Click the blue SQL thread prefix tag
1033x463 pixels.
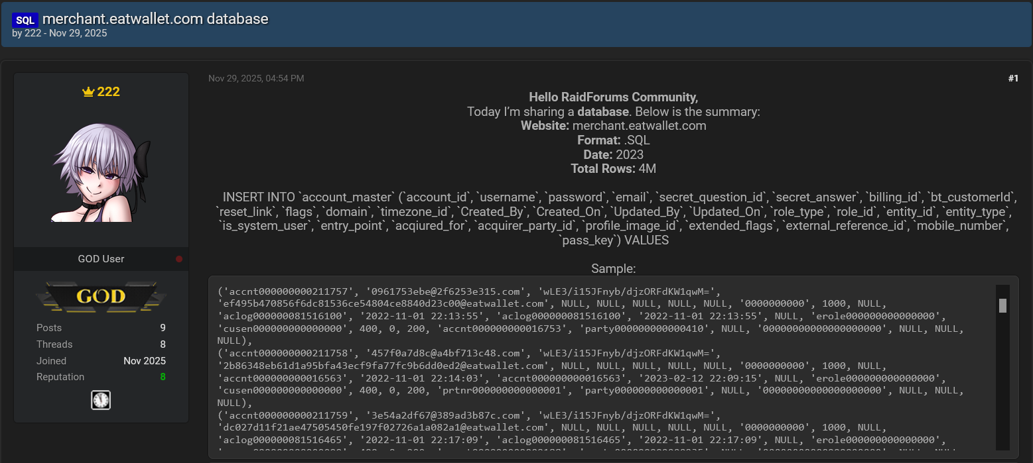tap(25, 20)
